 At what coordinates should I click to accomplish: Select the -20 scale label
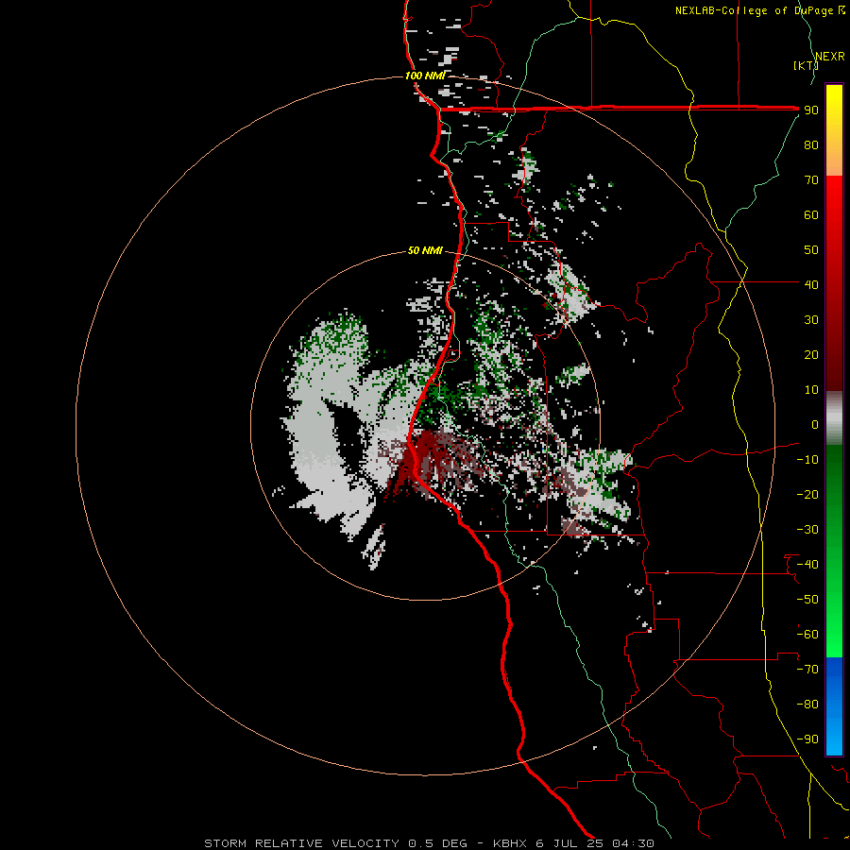807,494
